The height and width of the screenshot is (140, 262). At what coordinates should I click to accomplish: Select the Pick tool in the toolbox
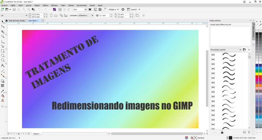click(x=3, y=22)
